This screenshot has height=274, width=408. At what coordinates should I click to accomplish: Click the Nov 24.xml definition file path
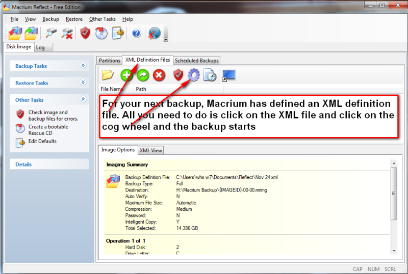[x=227, y=177]
